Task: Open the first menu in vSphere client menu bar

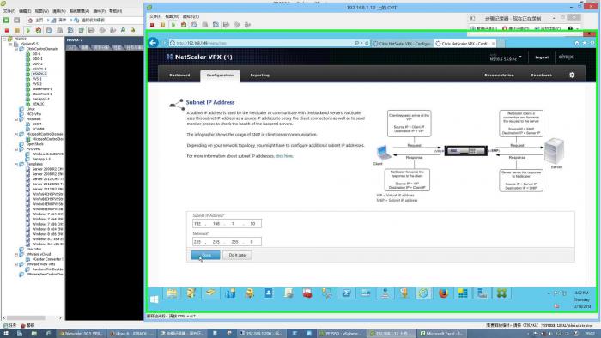Action: 9,11
